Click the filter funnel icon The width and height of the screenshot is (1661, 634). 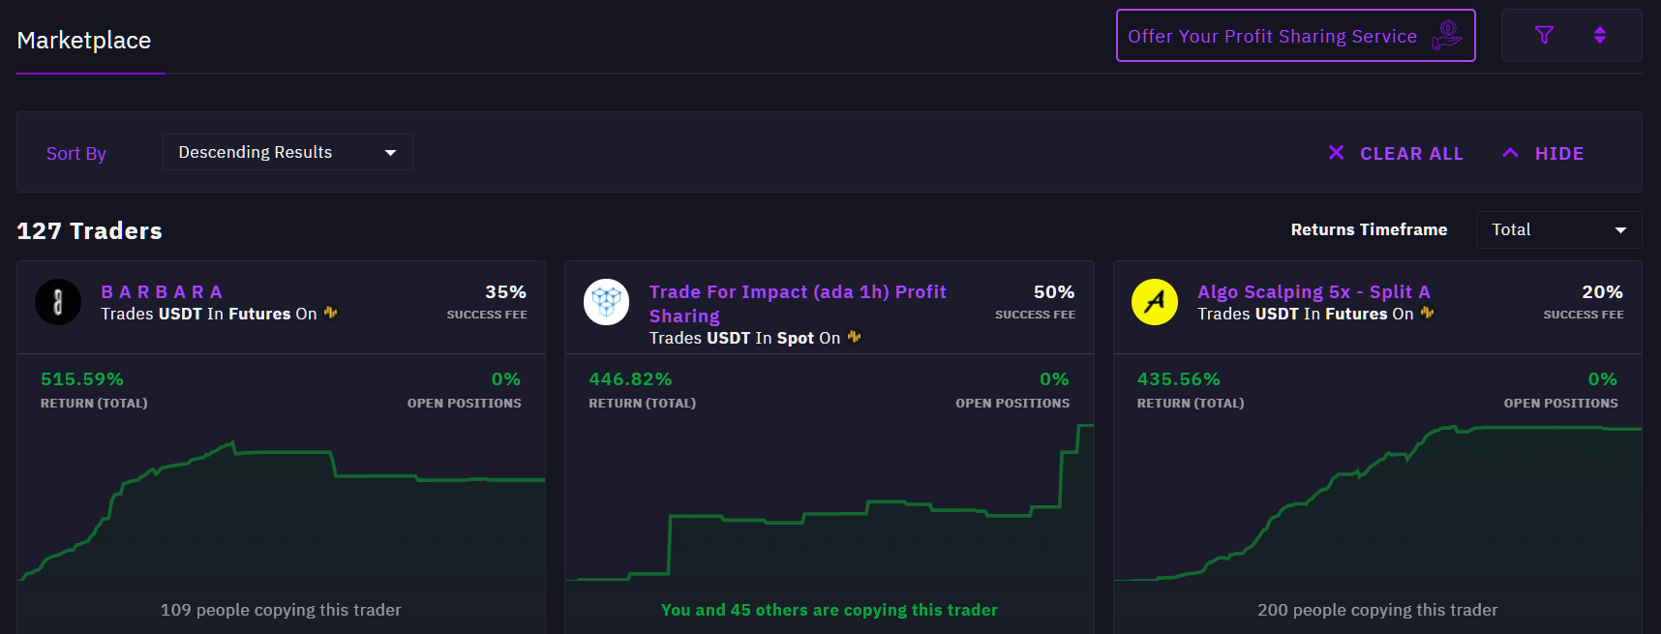(x=1544, y=36)
